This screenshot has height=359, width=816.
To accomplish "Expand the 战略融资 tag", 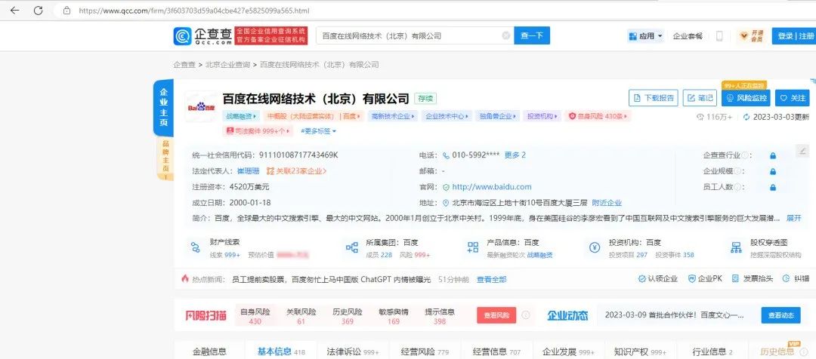I will tap(241, 116).
